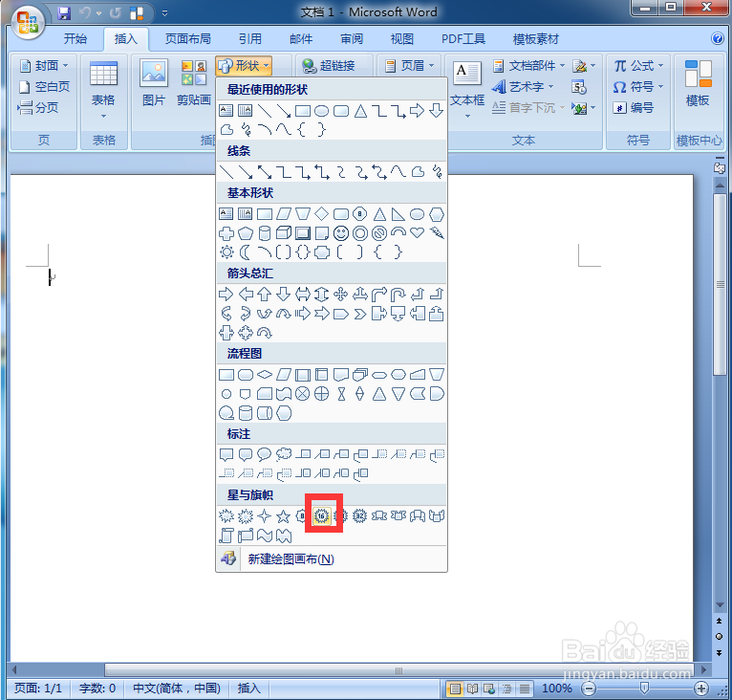Pick the freeform line tool in lines section

[418, 172]
